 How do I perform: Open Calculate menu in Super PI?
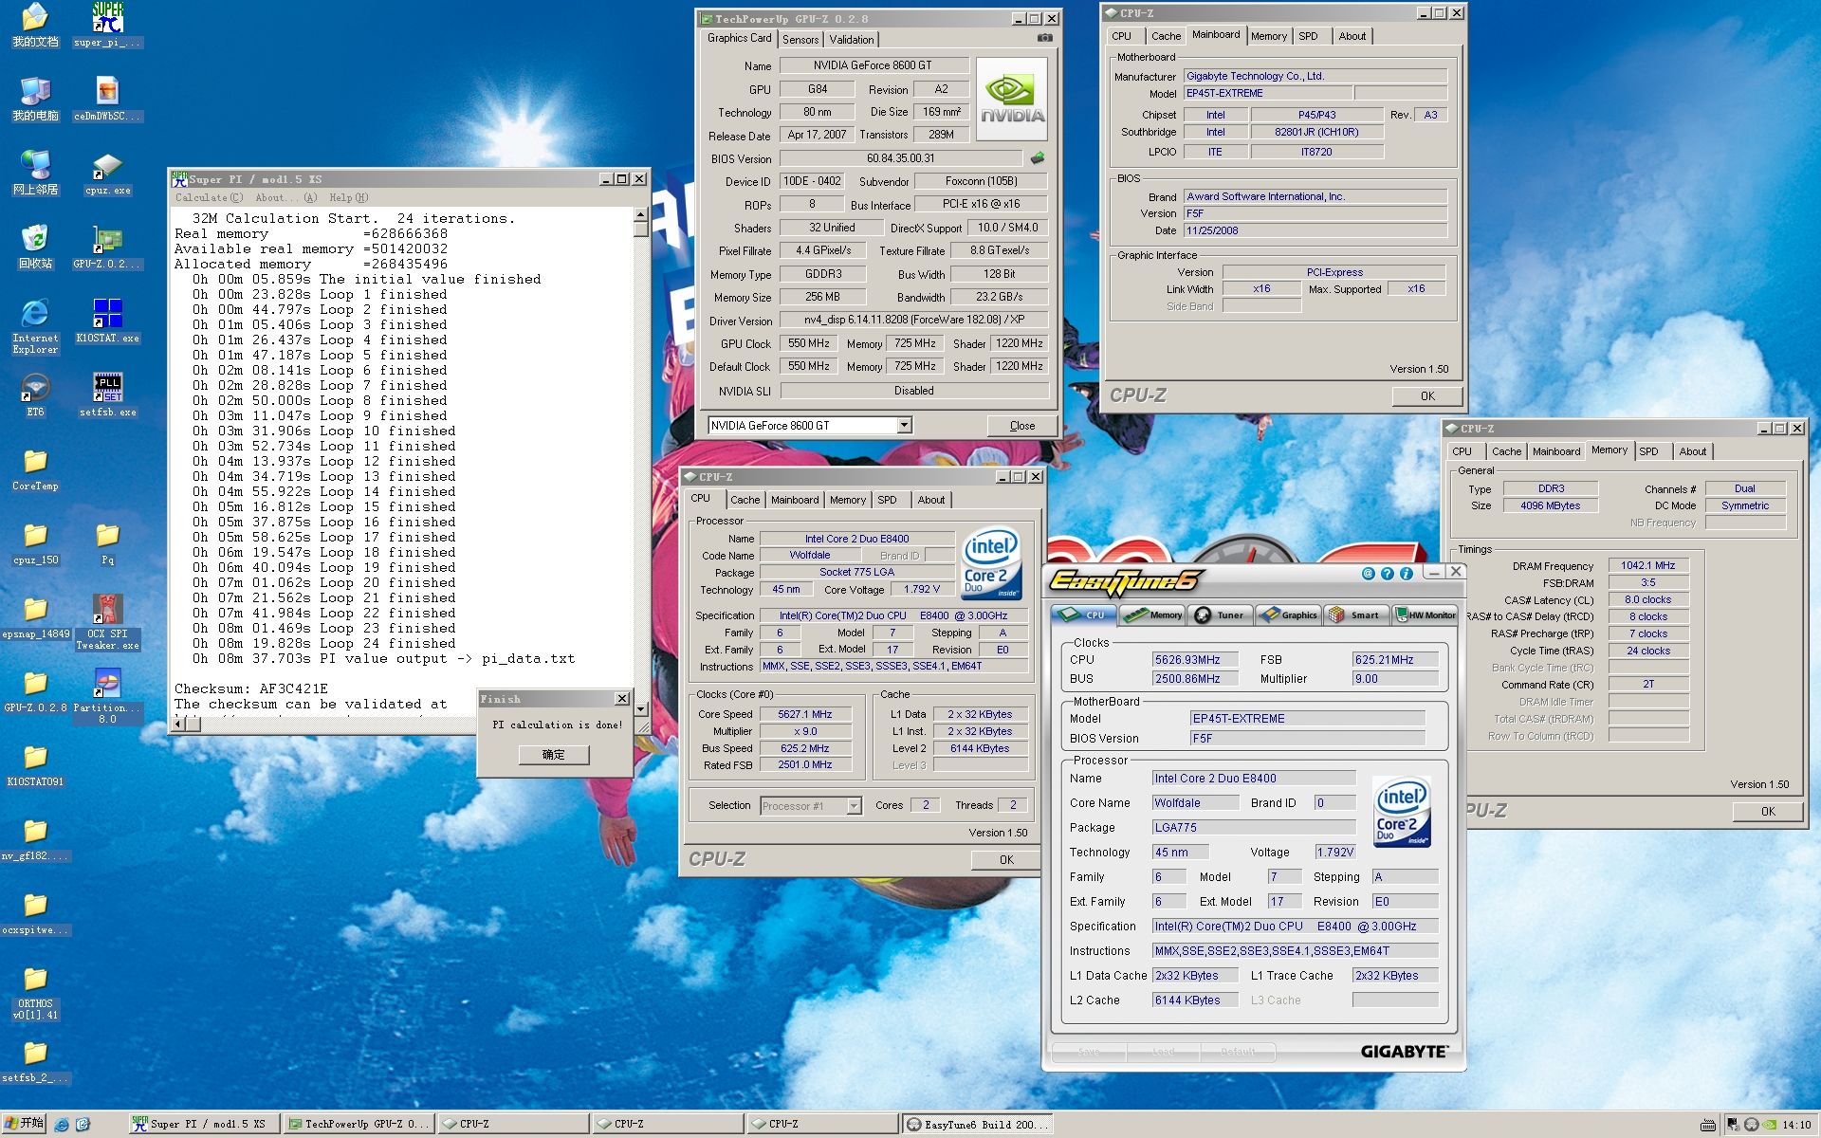tap(209, 197)
